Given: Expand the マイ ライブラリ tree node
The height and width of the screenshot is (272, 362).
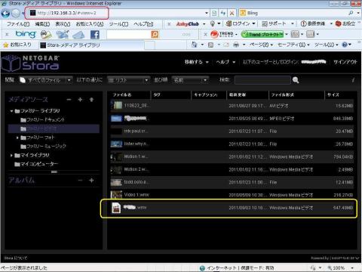Looking at the screenshot, I should 11,156.
